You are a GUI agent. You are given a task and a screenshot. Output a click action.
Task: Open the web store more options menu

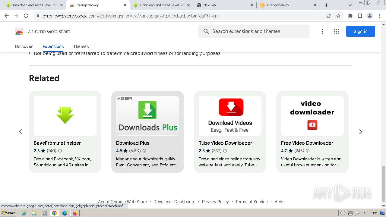tap(323, 31)
